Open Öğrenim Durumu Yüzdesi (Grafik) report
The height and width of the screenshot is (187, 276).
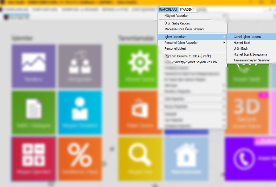tap(187, 56)
